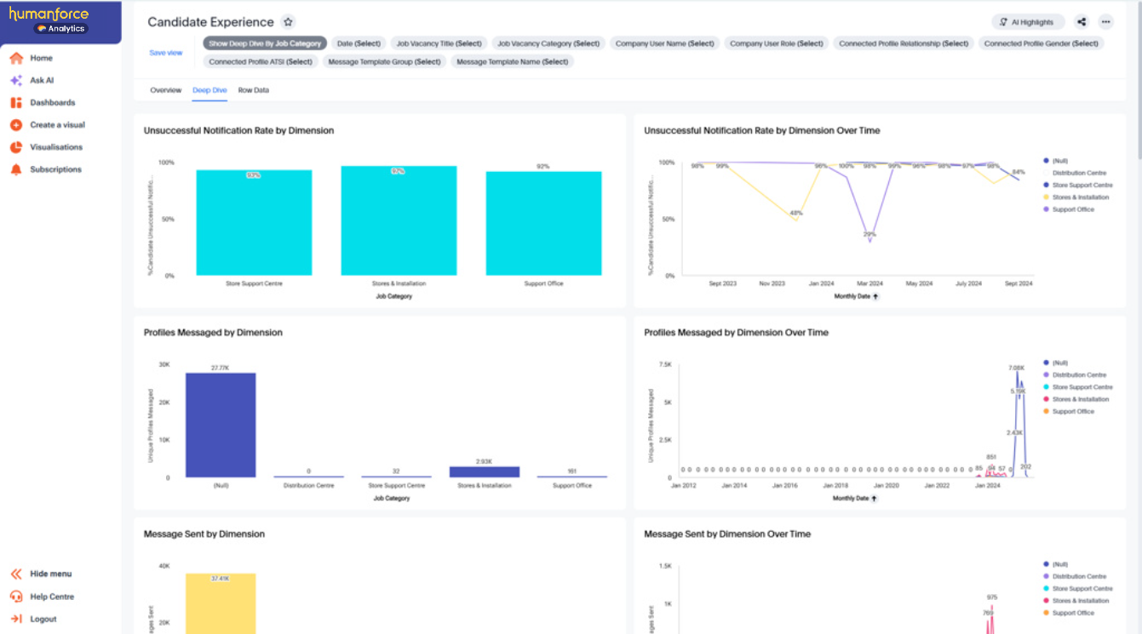Screen dimensions: 1142x634
Task: Expand the Job Vacancy Category filter
Action: tap(549, 43)
